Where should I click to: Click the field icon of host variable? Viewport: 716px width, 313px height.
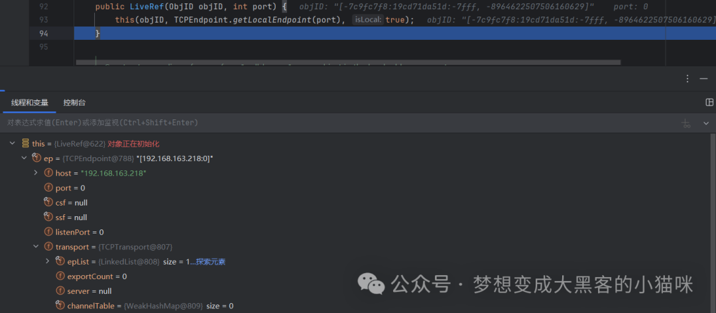point(48,172)
